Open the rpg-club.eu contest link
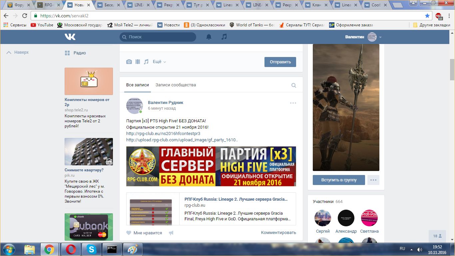455x256 pixels. point(163,134)
